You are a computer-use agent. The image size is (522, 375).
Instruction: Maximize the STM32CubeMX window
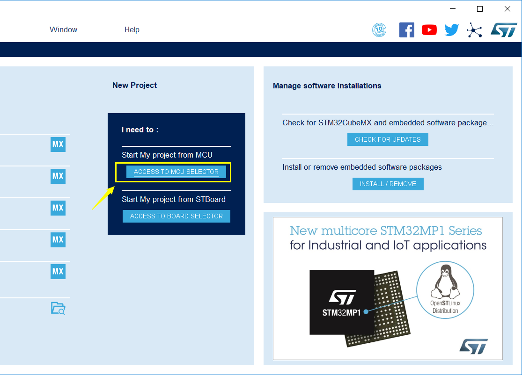click(480, 9)
